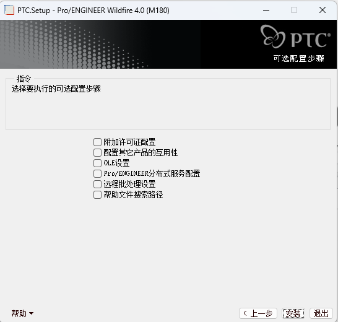Click the 指令 group label
The image size is (338, 322).
24,79
